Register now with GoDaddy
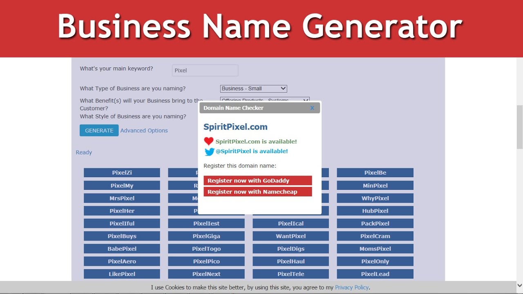 tap(258, 180)
